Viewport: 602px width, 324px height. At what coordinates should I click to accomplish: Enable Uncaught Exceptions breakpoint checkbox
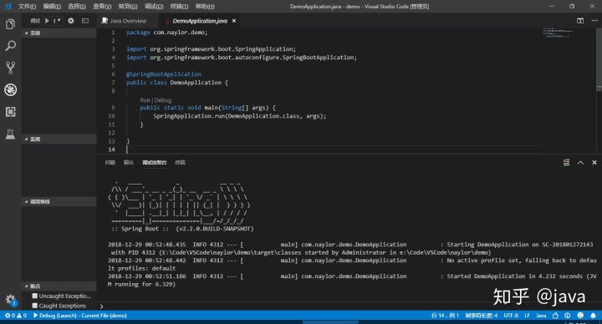(35, 296)
